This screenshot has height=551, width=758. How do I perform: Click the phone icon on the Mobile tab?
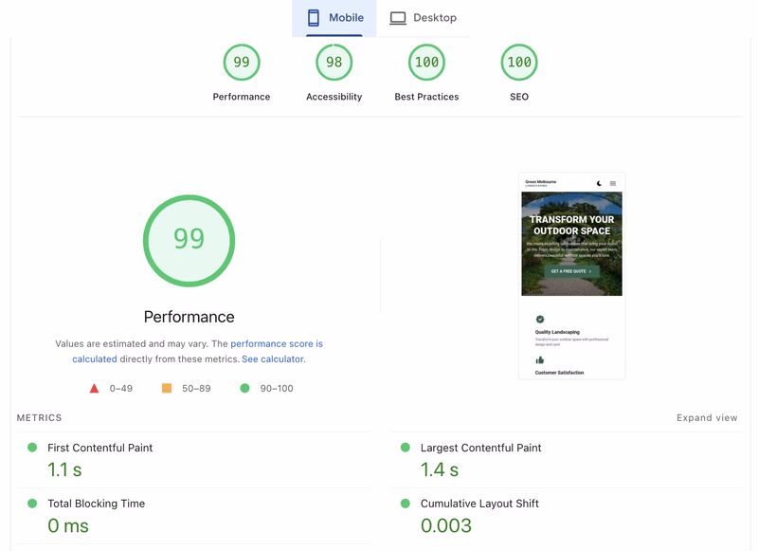[313, 17]
